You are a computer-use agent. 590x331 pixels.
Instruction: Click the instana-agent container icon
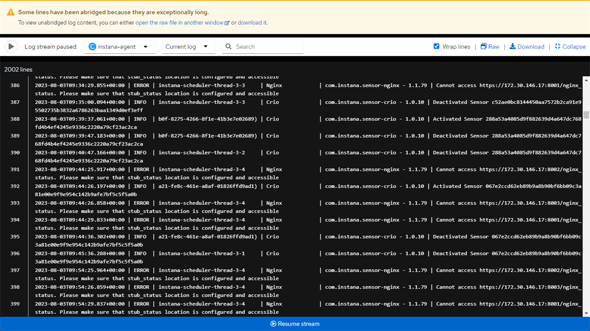click(x=92, y=47)
